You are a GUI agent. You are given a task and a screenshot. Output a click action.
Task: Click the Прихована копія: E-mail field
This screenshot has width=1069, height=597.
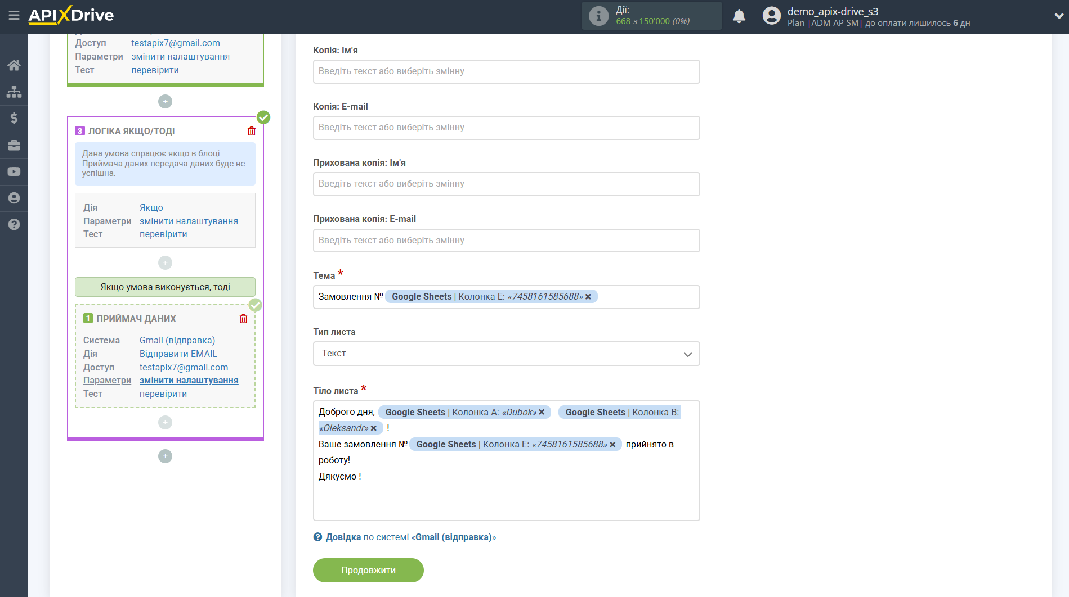click(x=506, y=240)
